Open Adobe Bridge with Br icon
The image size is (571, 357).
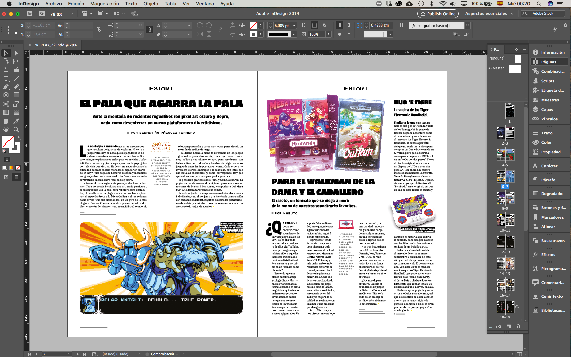pyautogui.click(x=30, y=14)
